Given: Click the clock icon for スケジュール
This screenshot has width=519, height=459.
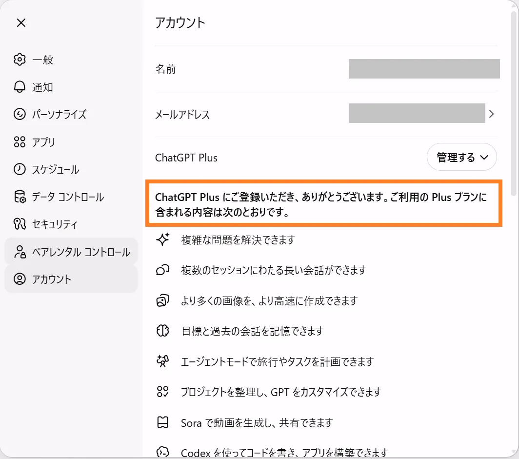Looking at the screenshot, I should (20, 170).
